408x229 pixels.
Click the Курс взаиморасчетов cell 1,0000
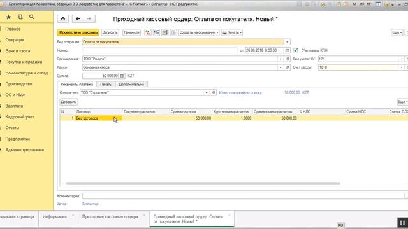232,118
